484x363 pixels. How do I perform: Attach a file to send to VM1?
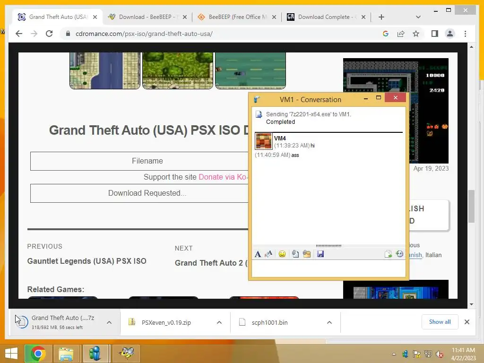(295, 254)
